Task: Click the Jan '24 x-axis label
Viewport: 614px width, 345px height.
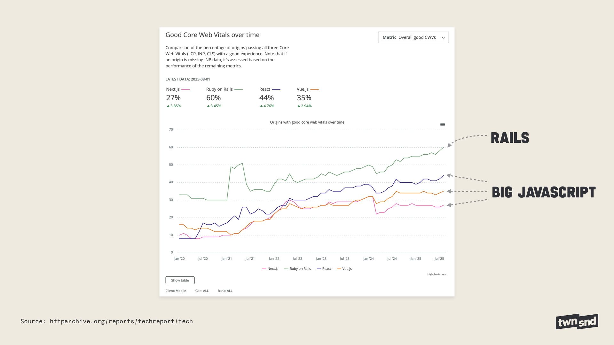Action: tap(368, 259)
